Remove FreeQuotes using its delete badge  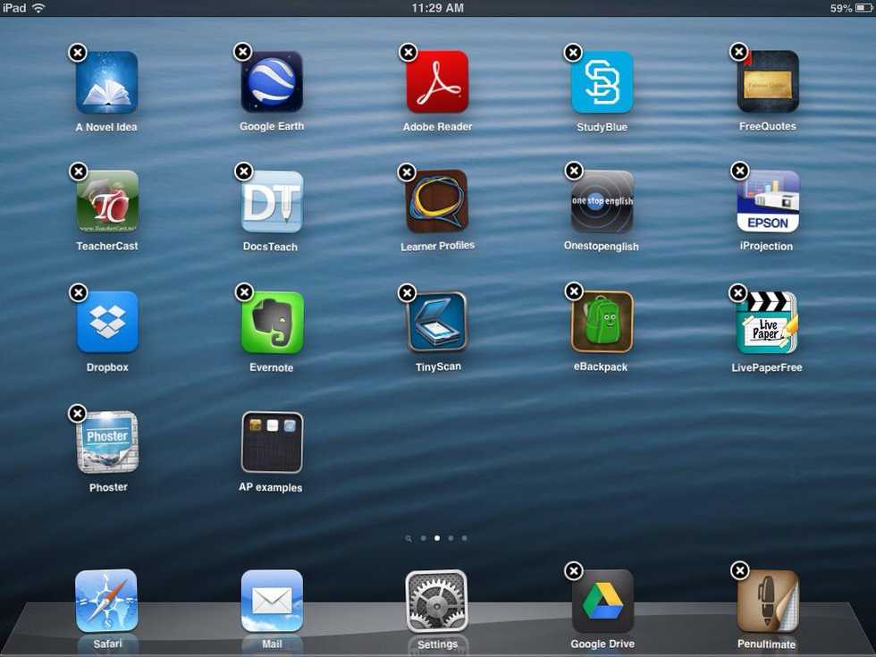pyautogui.click(x=739, y=52)
